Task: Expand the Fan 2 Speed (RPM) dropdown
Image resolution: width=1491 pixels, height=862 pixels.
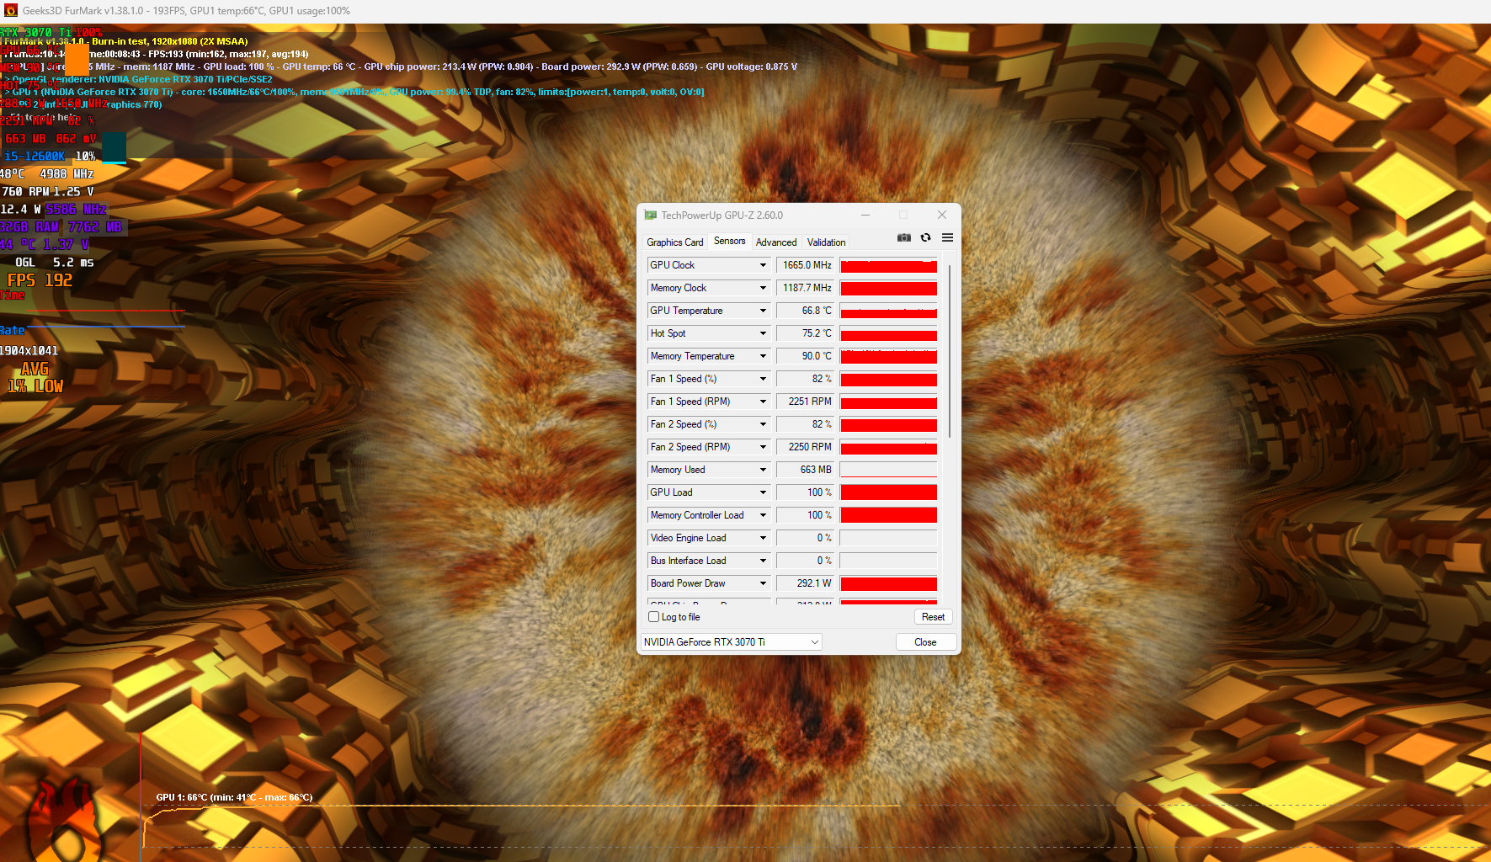Action: (x=763, y=447)
